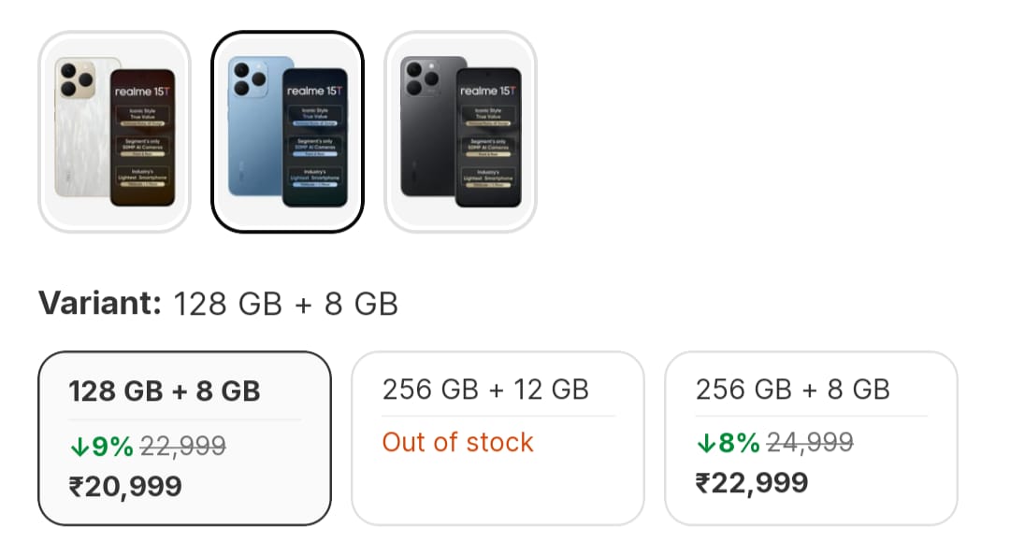
Task: Click the struck-through 24,999 original price
Action: pos(810,443)
